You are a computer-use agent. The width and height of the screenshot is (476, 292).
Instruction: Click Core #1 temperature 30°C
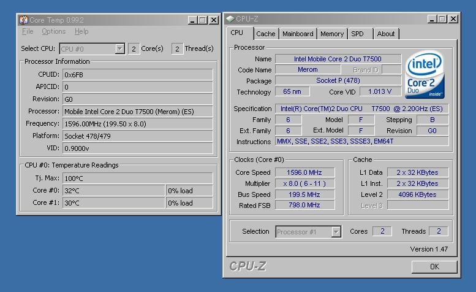pos(113,203)
